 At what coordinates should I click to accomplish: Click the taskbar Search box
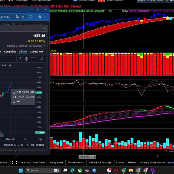coord(43,171)
